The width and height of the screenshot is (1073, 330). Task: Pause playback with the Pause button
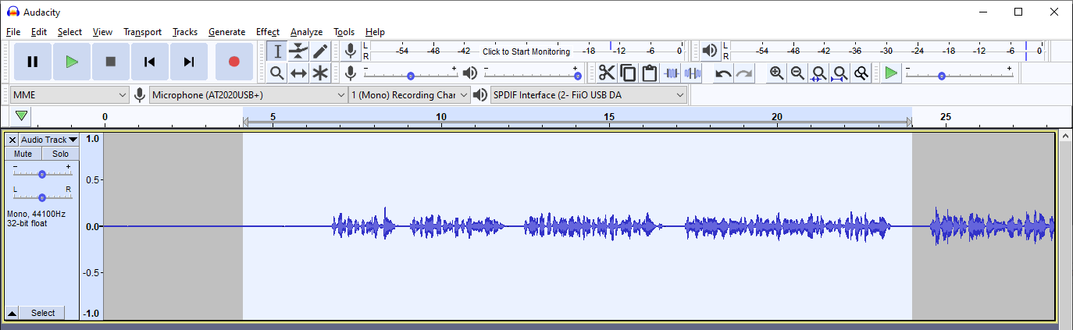click(33, 62)
